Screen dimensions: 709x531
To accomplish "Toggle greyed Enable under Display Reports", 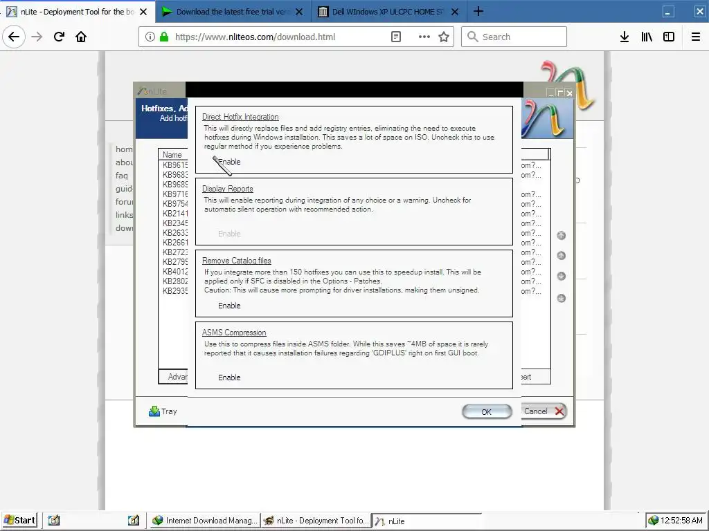I will tap(229, 234).
